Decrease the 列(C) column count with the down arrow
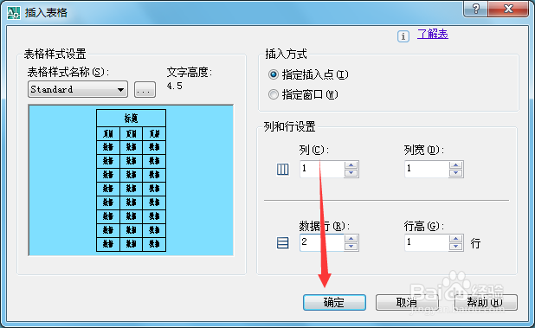Image resolution: width=535 pixels, height=328 pixels. pos(351,173)
